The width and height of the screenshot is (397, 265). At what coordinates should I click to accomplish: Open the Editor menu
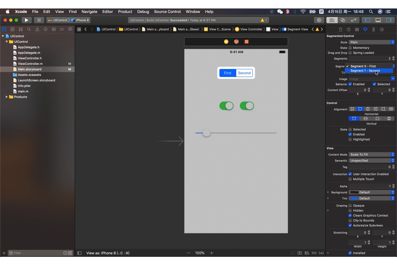tap(107, 12)
